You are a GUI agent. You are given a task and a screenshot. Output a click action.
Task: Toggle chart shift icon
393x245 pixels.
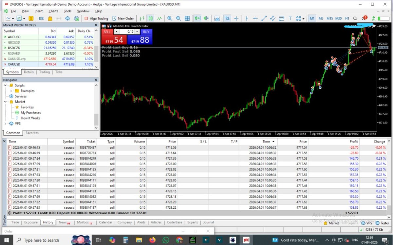click(206, 19)
